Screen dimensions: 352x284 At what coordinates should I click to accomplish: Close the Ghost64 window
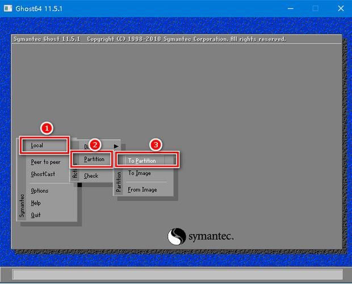click(341, 9)
